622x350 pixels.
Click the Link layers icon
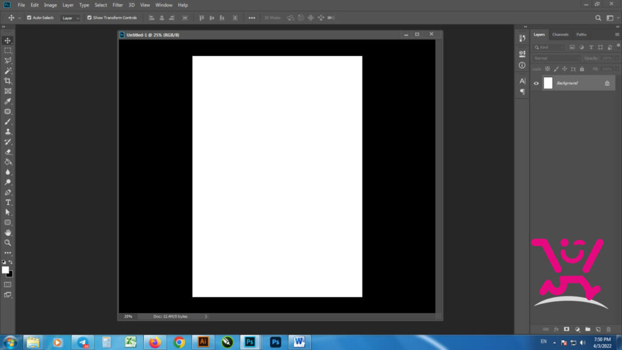coord(545,329)
